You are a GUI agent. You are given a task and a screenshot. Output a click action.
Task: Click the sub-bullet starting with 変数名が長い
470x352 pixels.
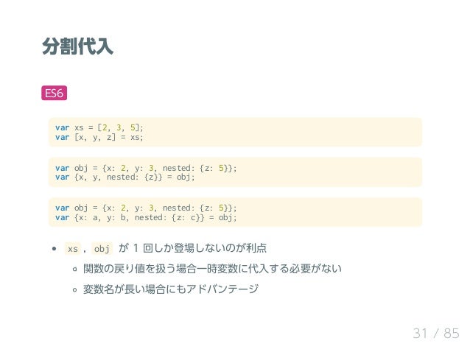(x=171, y=289)
